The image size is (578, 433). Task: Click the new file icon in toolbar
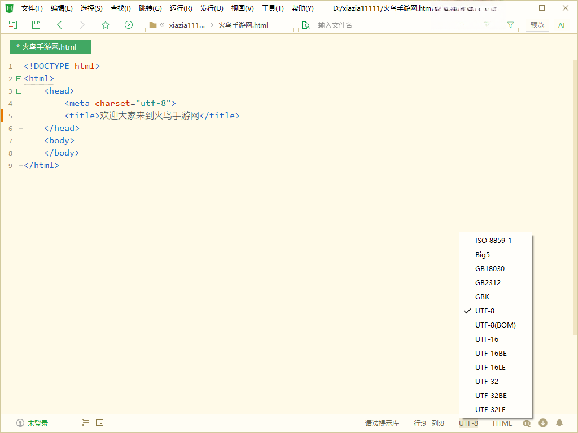click(x=13, y=25)
